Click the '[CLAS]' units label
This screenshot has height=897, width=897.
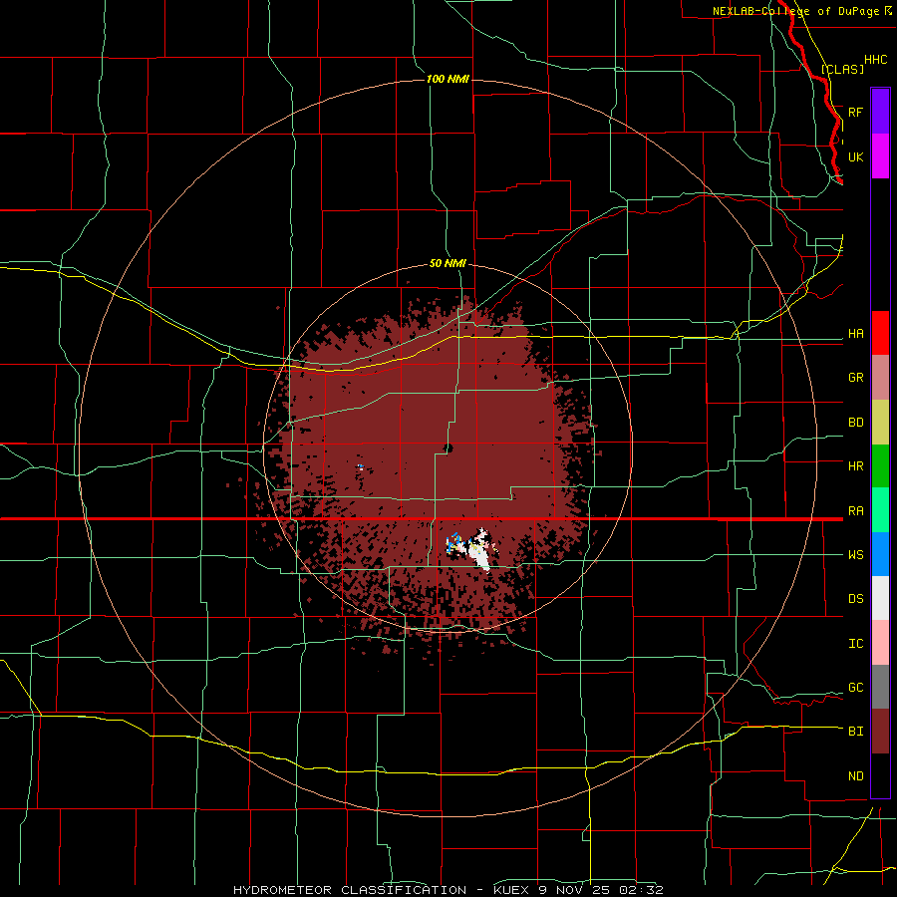pos(842,69)
